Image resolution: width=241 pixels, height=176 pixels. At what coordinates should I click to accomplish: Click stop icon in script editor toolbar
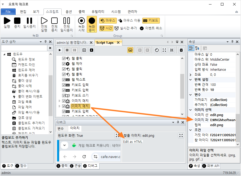click(67, 50)
